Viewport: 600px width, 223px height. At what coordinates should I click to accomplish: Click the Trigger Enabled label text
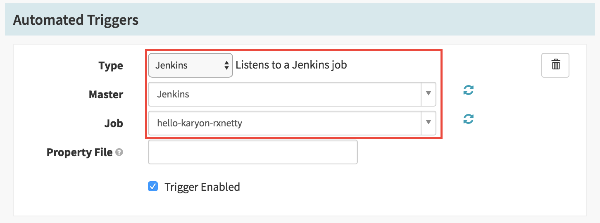click(202, 187)
